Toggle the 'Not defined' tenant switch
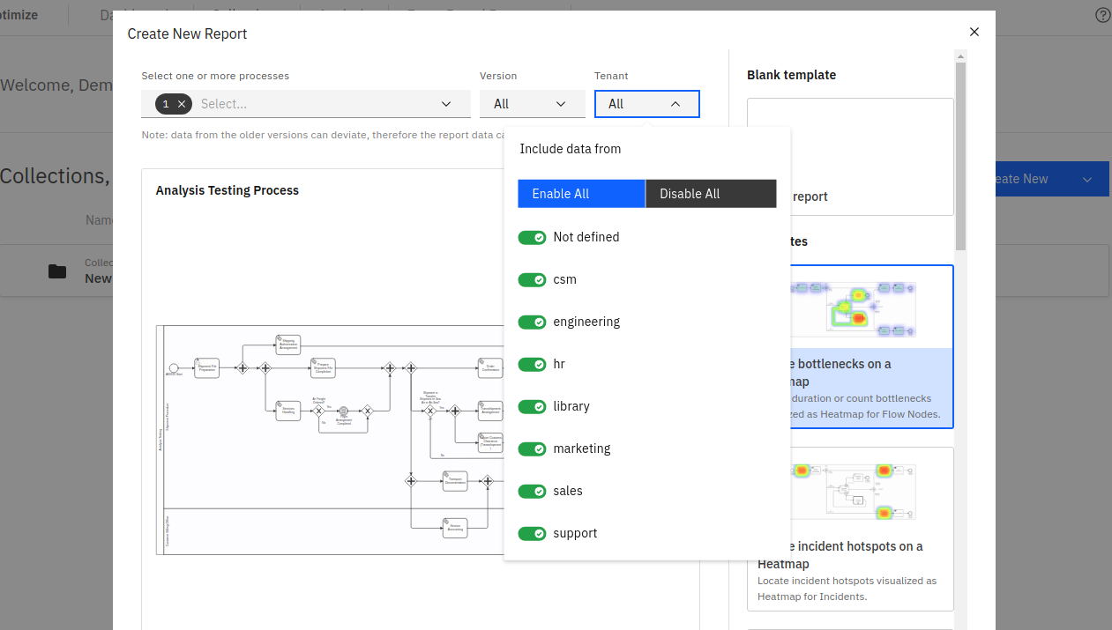Screen dimensions: 1112x630 coord(532,238)
